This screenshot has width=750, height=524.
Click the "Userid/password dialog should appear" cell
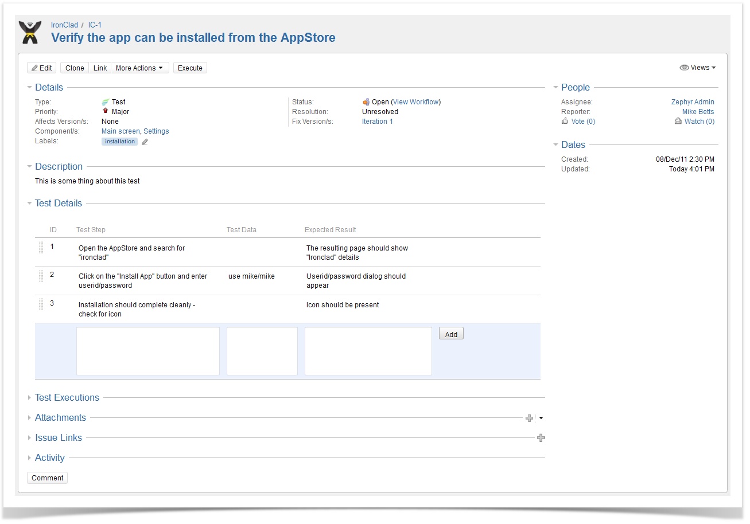tap(356, 281)
